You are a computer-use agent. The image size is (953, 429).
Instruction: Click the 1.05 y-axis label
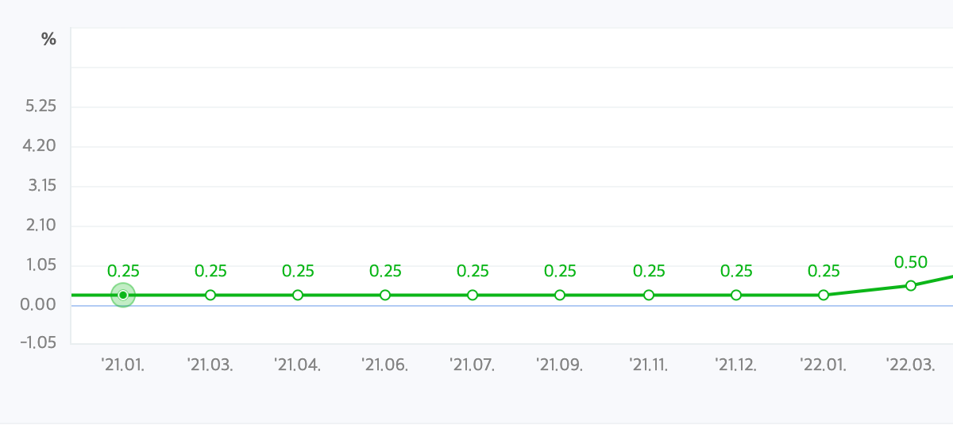tap(41, 265)
